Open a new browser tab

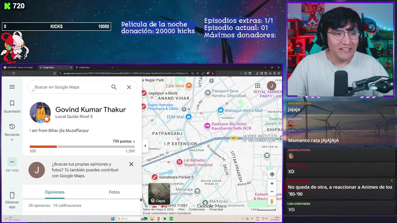(x=112, y=67)
